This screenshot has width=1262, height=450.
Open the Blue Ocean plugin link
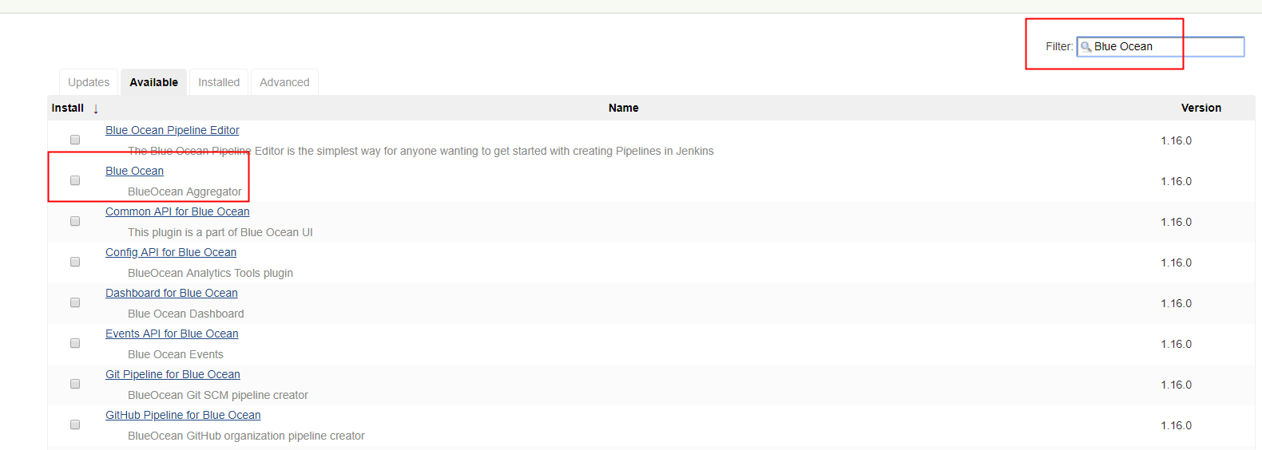pos(134,171)
